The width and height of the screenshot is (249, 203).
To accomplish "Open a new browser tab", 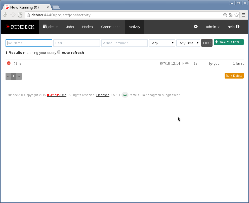I will click(56, 7).
